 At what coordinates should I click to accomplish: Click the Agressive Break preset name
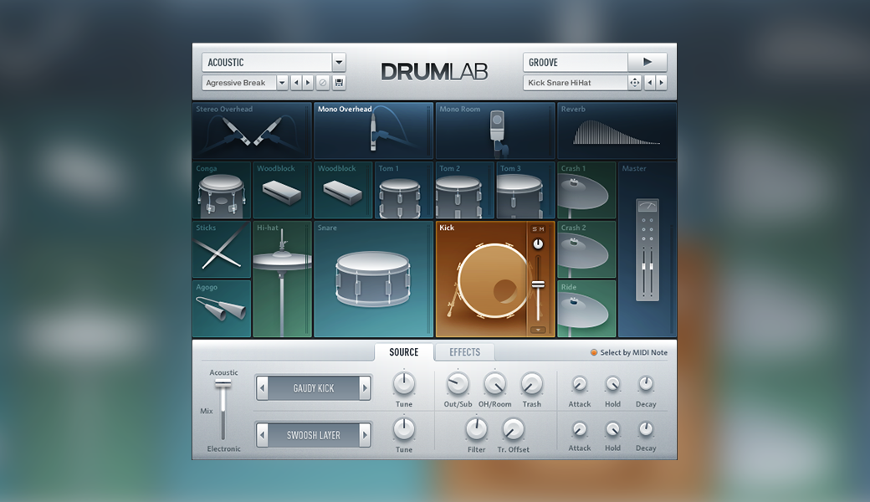coord(239,83)
